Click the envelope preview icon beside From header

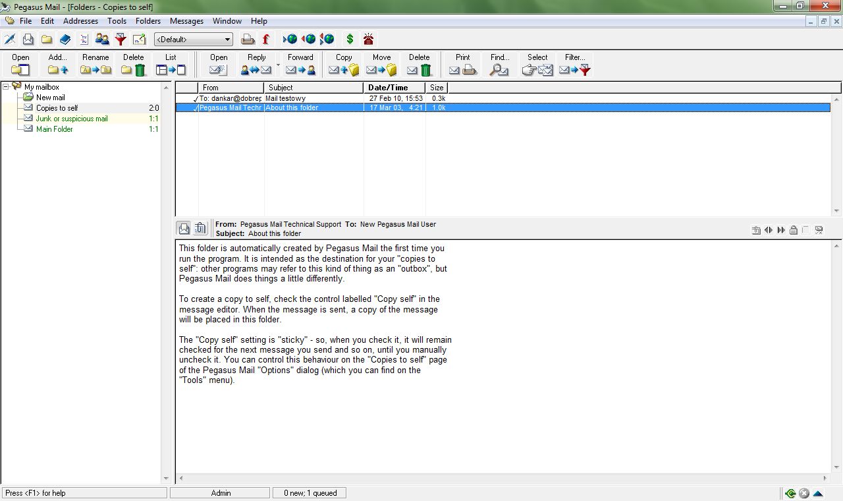coord(184,228)
